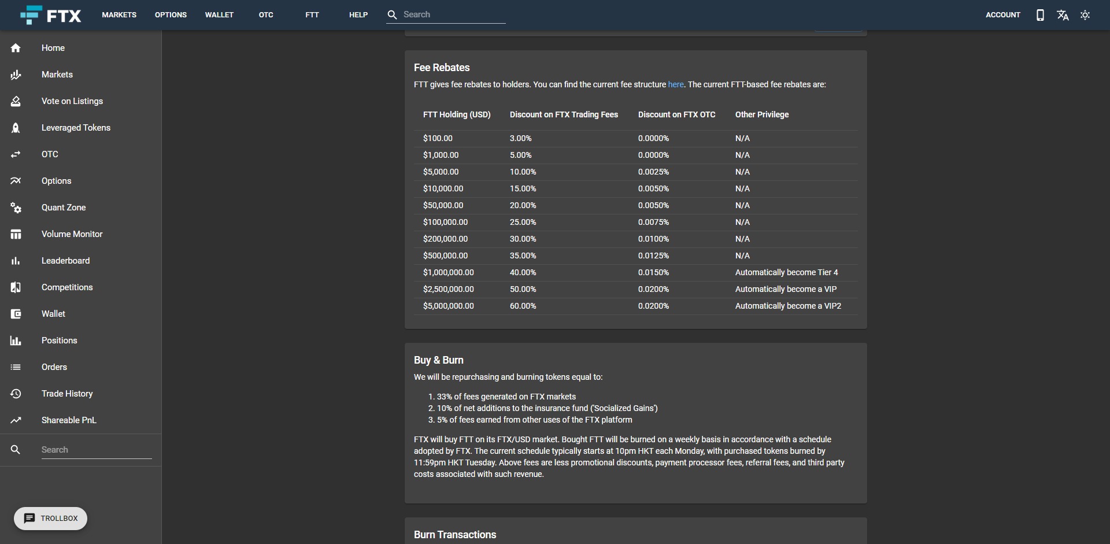
Task: Click 'FTT Holding (USD)' column header
Action: pos(457,114)
